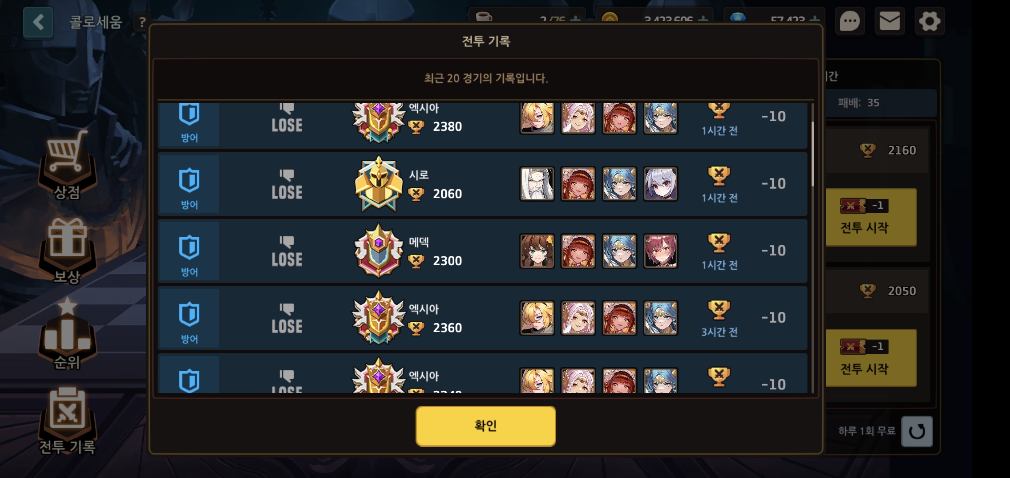Image resolution: width=1010 pixels, height=478 pixels.
Task: Select the 메덱 2300 battle record row
Action: (x=483, y=251)
